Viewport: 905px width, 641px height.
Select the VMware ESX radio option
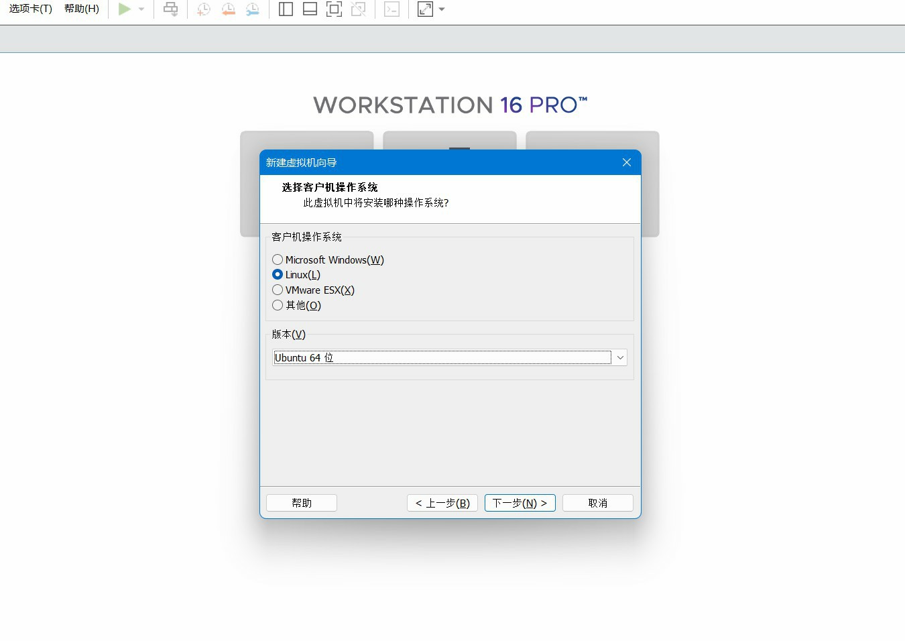[x=278, y=290]
